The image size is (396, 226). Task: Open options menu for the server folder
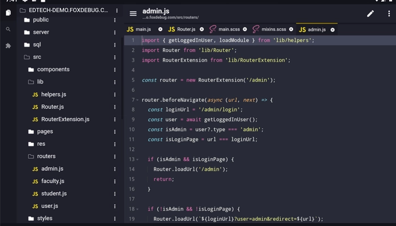(115, 32)
